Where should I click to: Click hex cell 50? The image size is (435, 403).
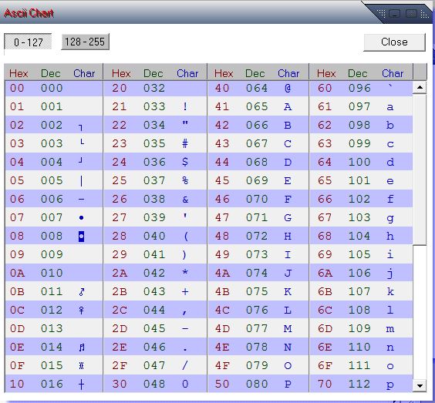tap(222, 385)
